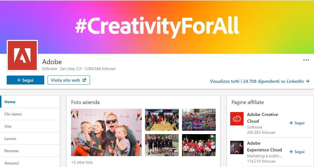The height and width of the screenshot is (167, 314).
Task: Select Annunci in the sidebar
Action: click(30, 162)
